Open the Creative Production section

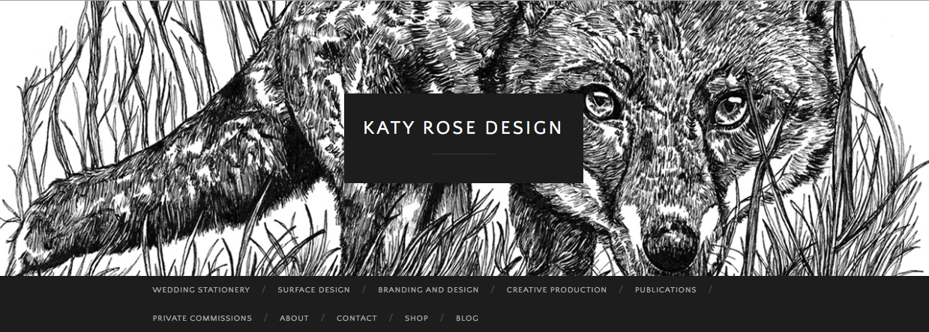click(x=556, y=290)
